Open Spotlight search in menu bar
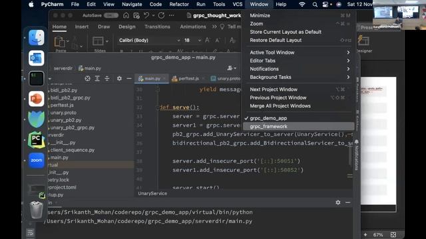Screen dimensions: 426x239 [x=315, y=5]
